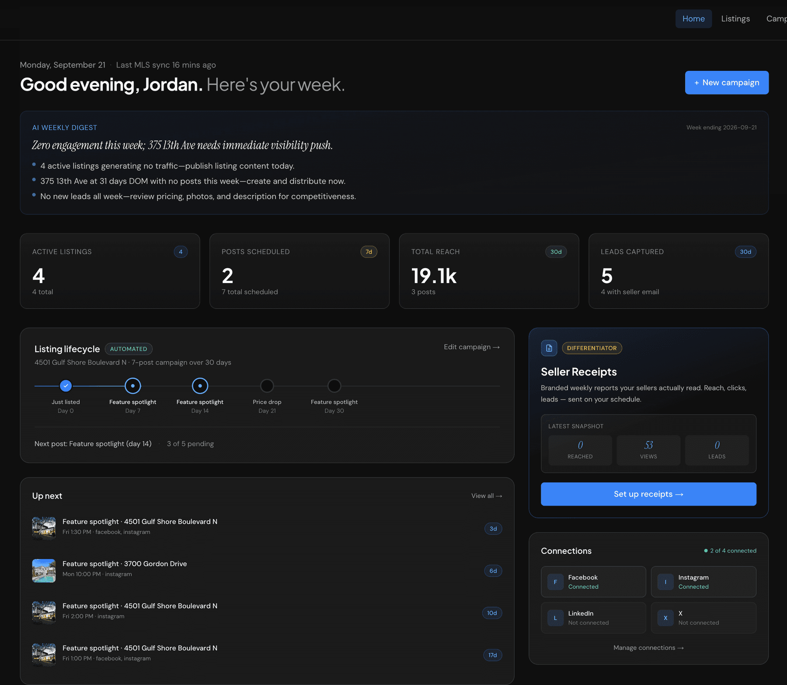
Task: Open Manage connections link
Action: [x=648, y=648]
